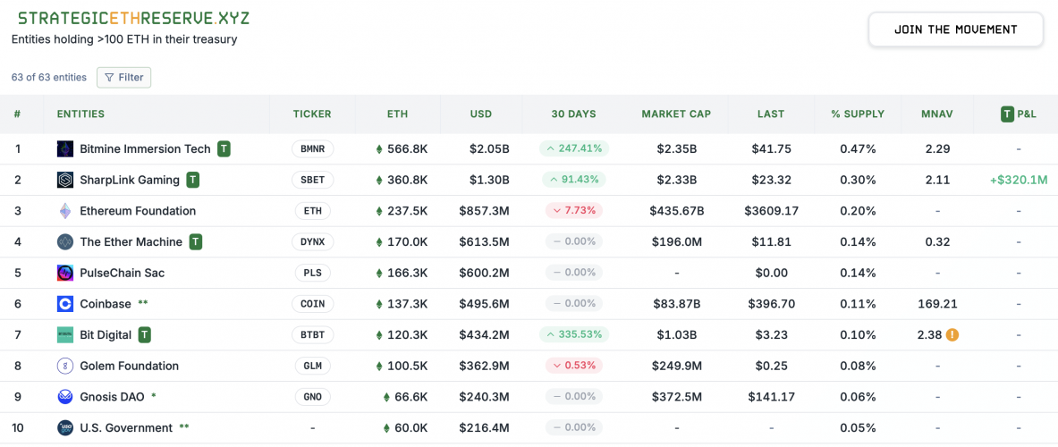Click the 335.53% change badge for Bit Digital

[573, 335]
